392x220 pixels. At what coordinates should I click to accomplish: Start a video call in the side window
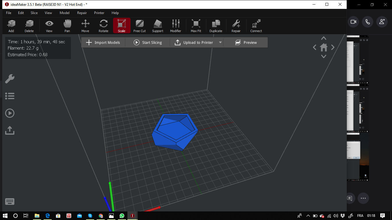tap(353, 22)
